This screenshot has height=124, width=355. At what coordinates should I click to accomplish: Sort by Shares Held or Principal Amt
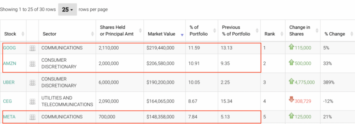coord(117,31)
